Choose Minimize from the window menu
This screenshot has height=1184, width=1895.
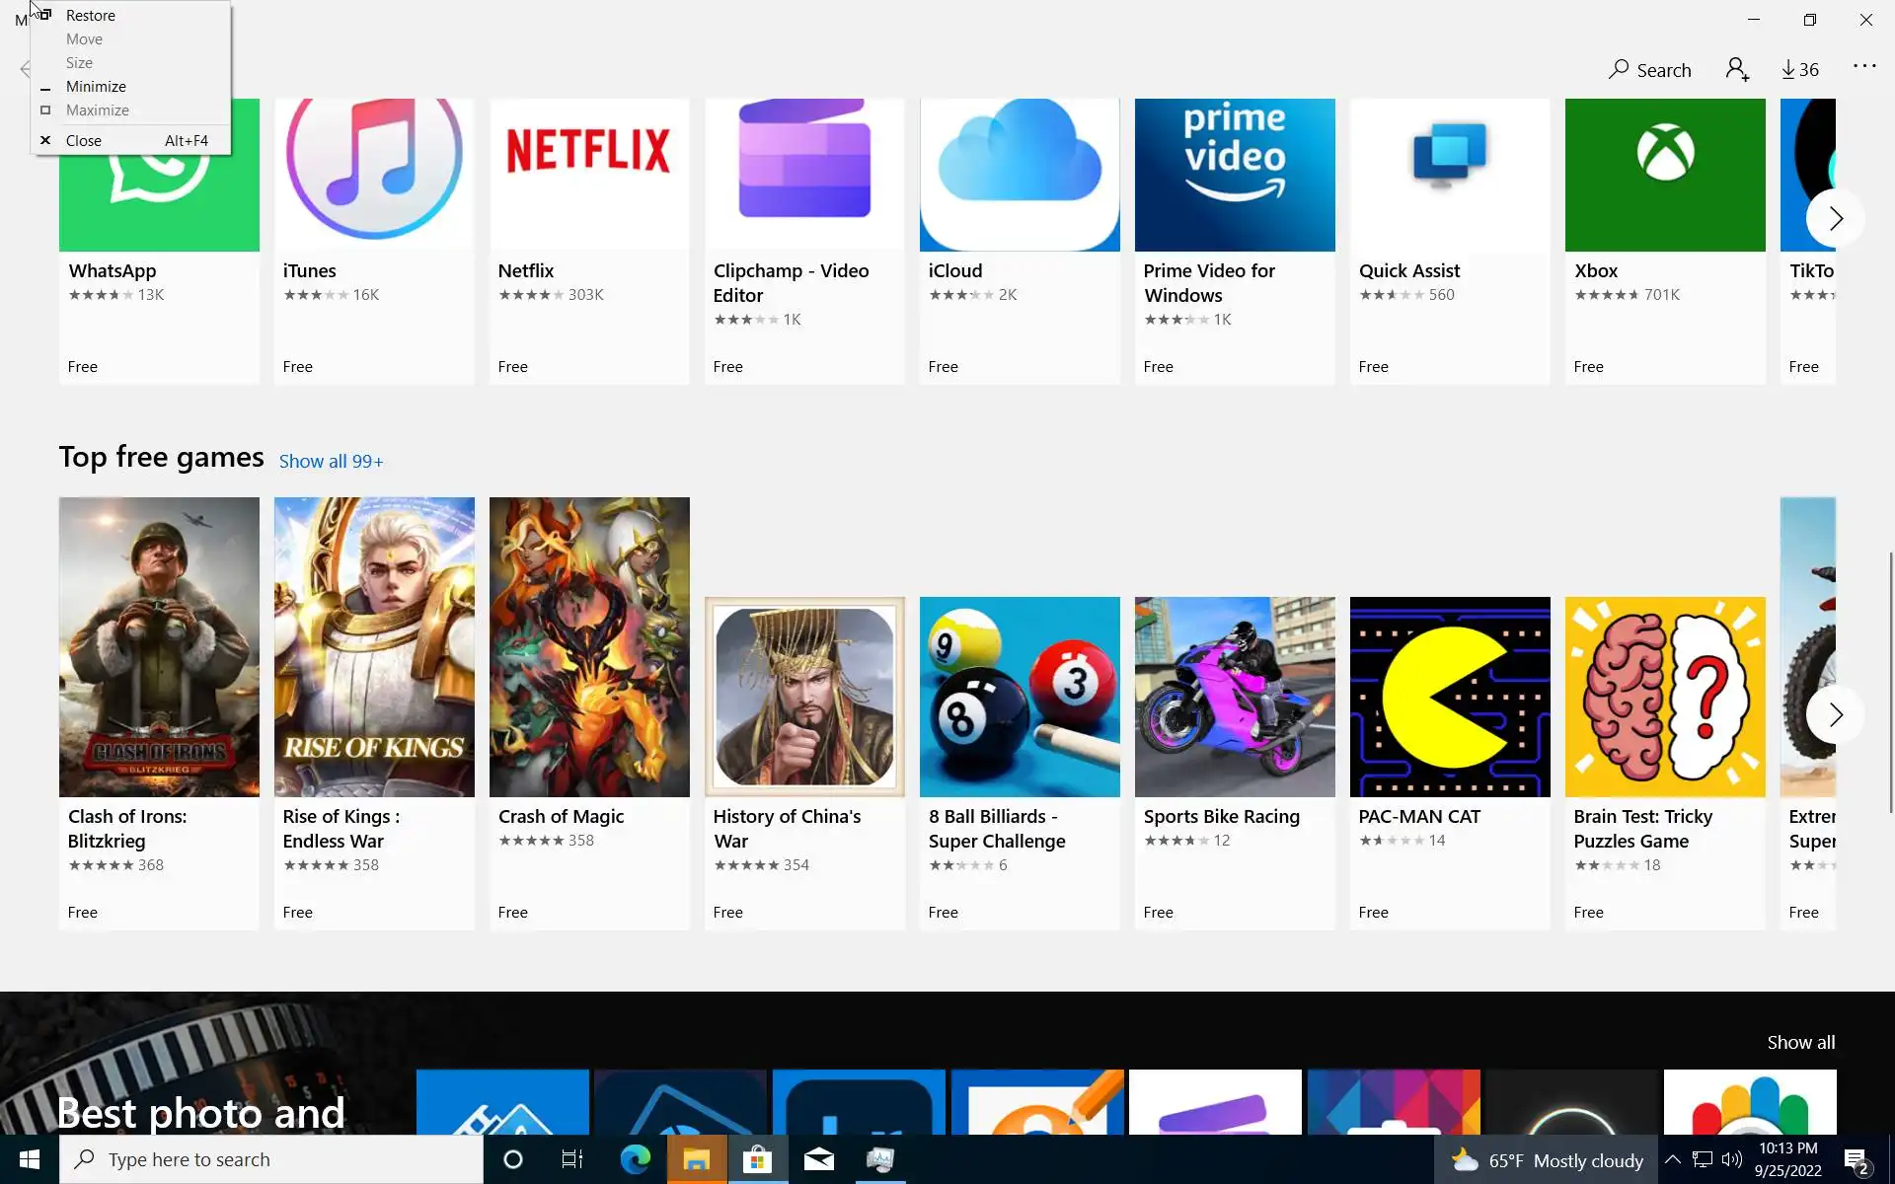click(96, 87)
